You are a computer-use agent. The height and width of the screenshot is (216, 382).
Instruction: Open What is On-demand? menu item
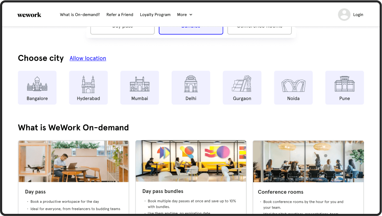(80, 15)
